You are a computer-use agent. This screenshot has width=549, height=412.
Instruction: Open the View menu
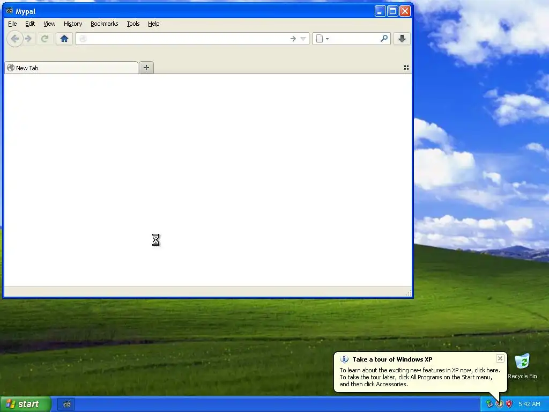[x=49, y=24]
